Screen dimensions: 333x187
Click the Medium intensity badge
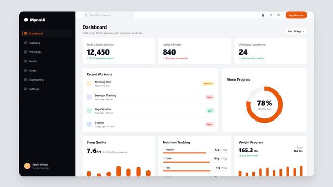[x=208, y=84]
